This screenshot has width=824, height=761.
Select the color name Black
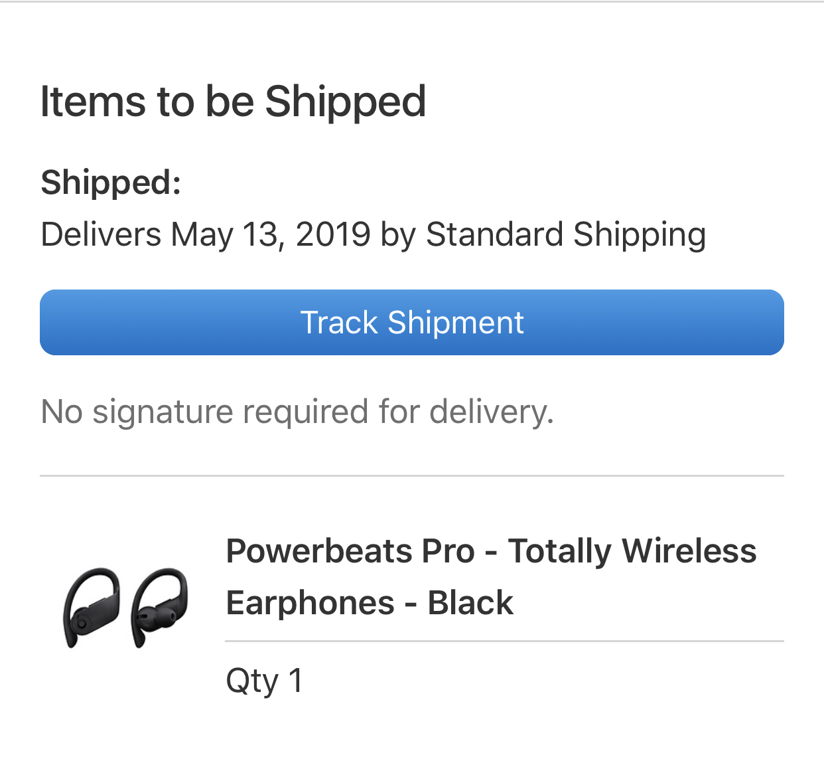(470, 603)
